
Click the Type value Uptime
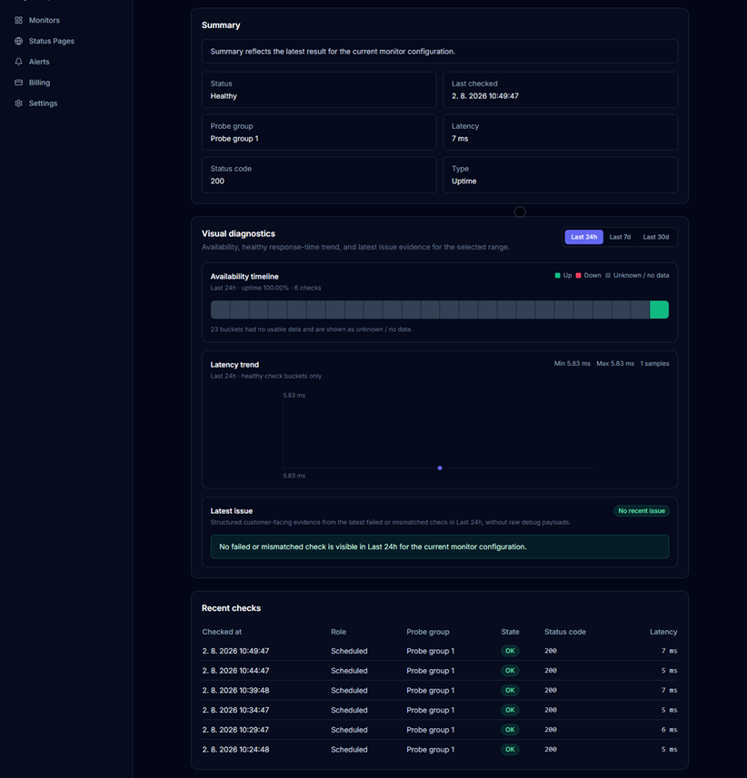tap(463, 181)
